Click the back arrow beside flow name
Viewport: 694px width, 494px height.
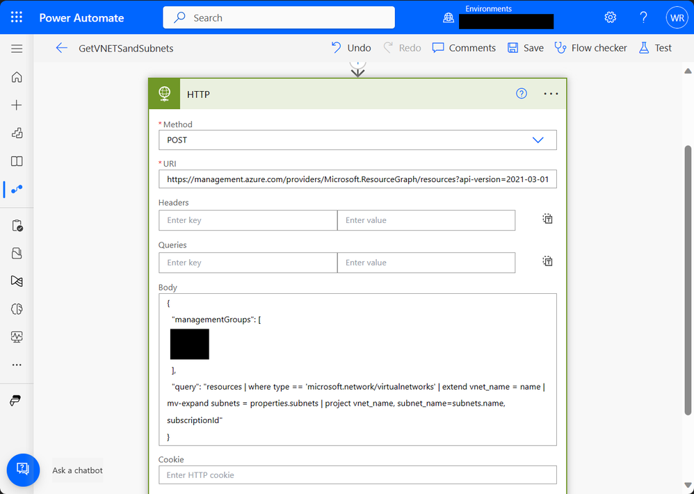61,48
